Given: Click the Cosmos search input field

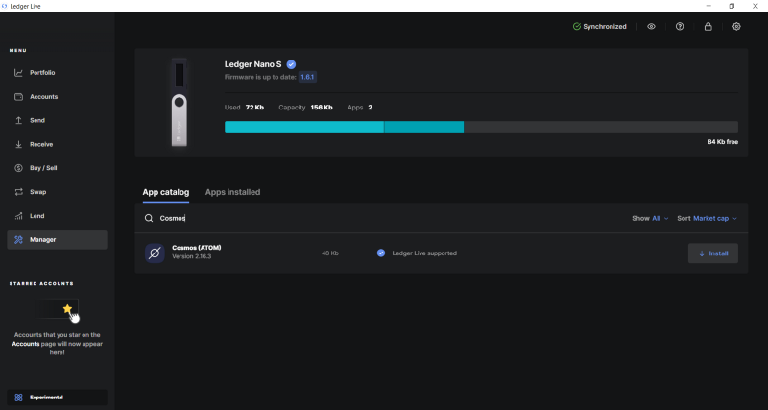Looking at the screenshot, I should coord(387,218).
